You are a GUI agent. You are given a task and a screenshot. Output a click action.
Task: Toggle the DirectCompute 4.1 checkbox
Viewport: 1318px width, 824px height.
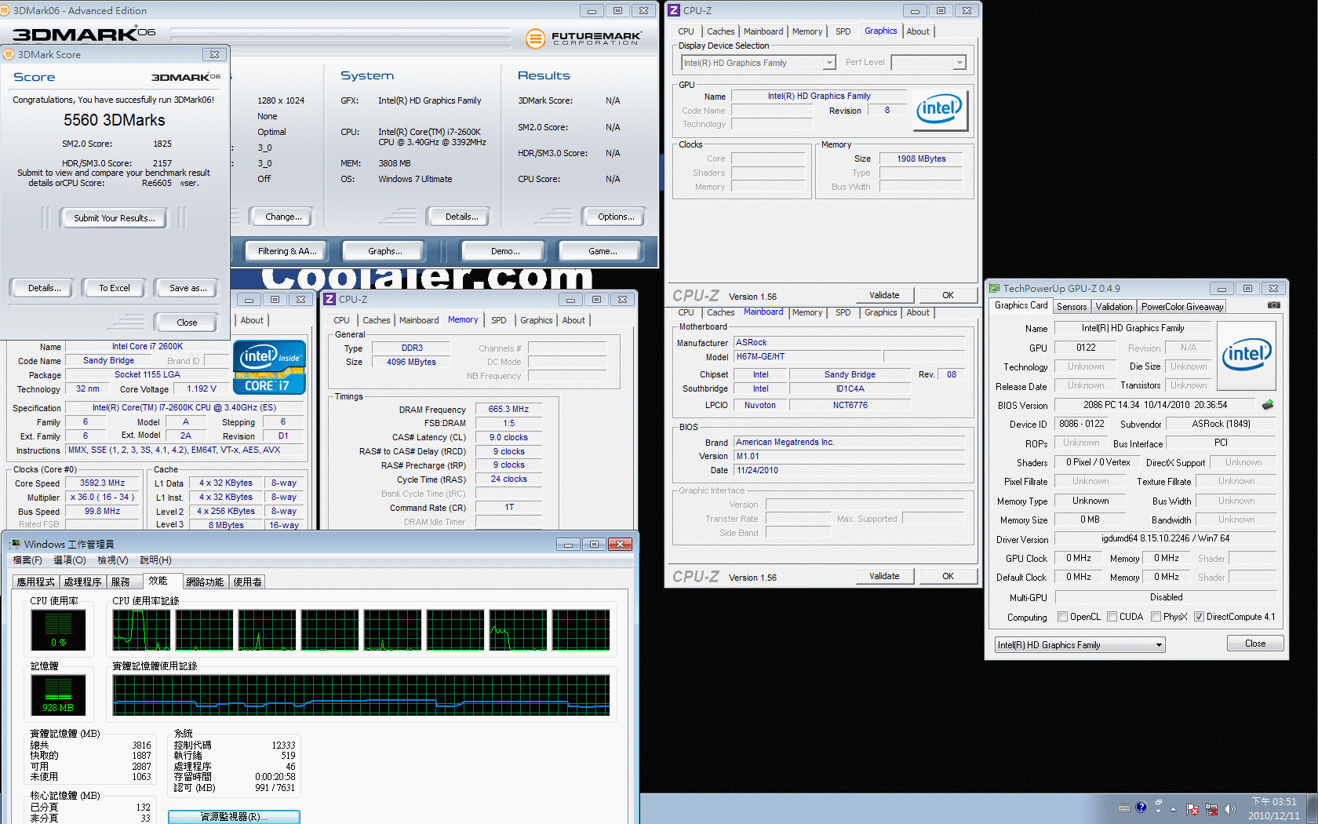[x=1199, y=617]
